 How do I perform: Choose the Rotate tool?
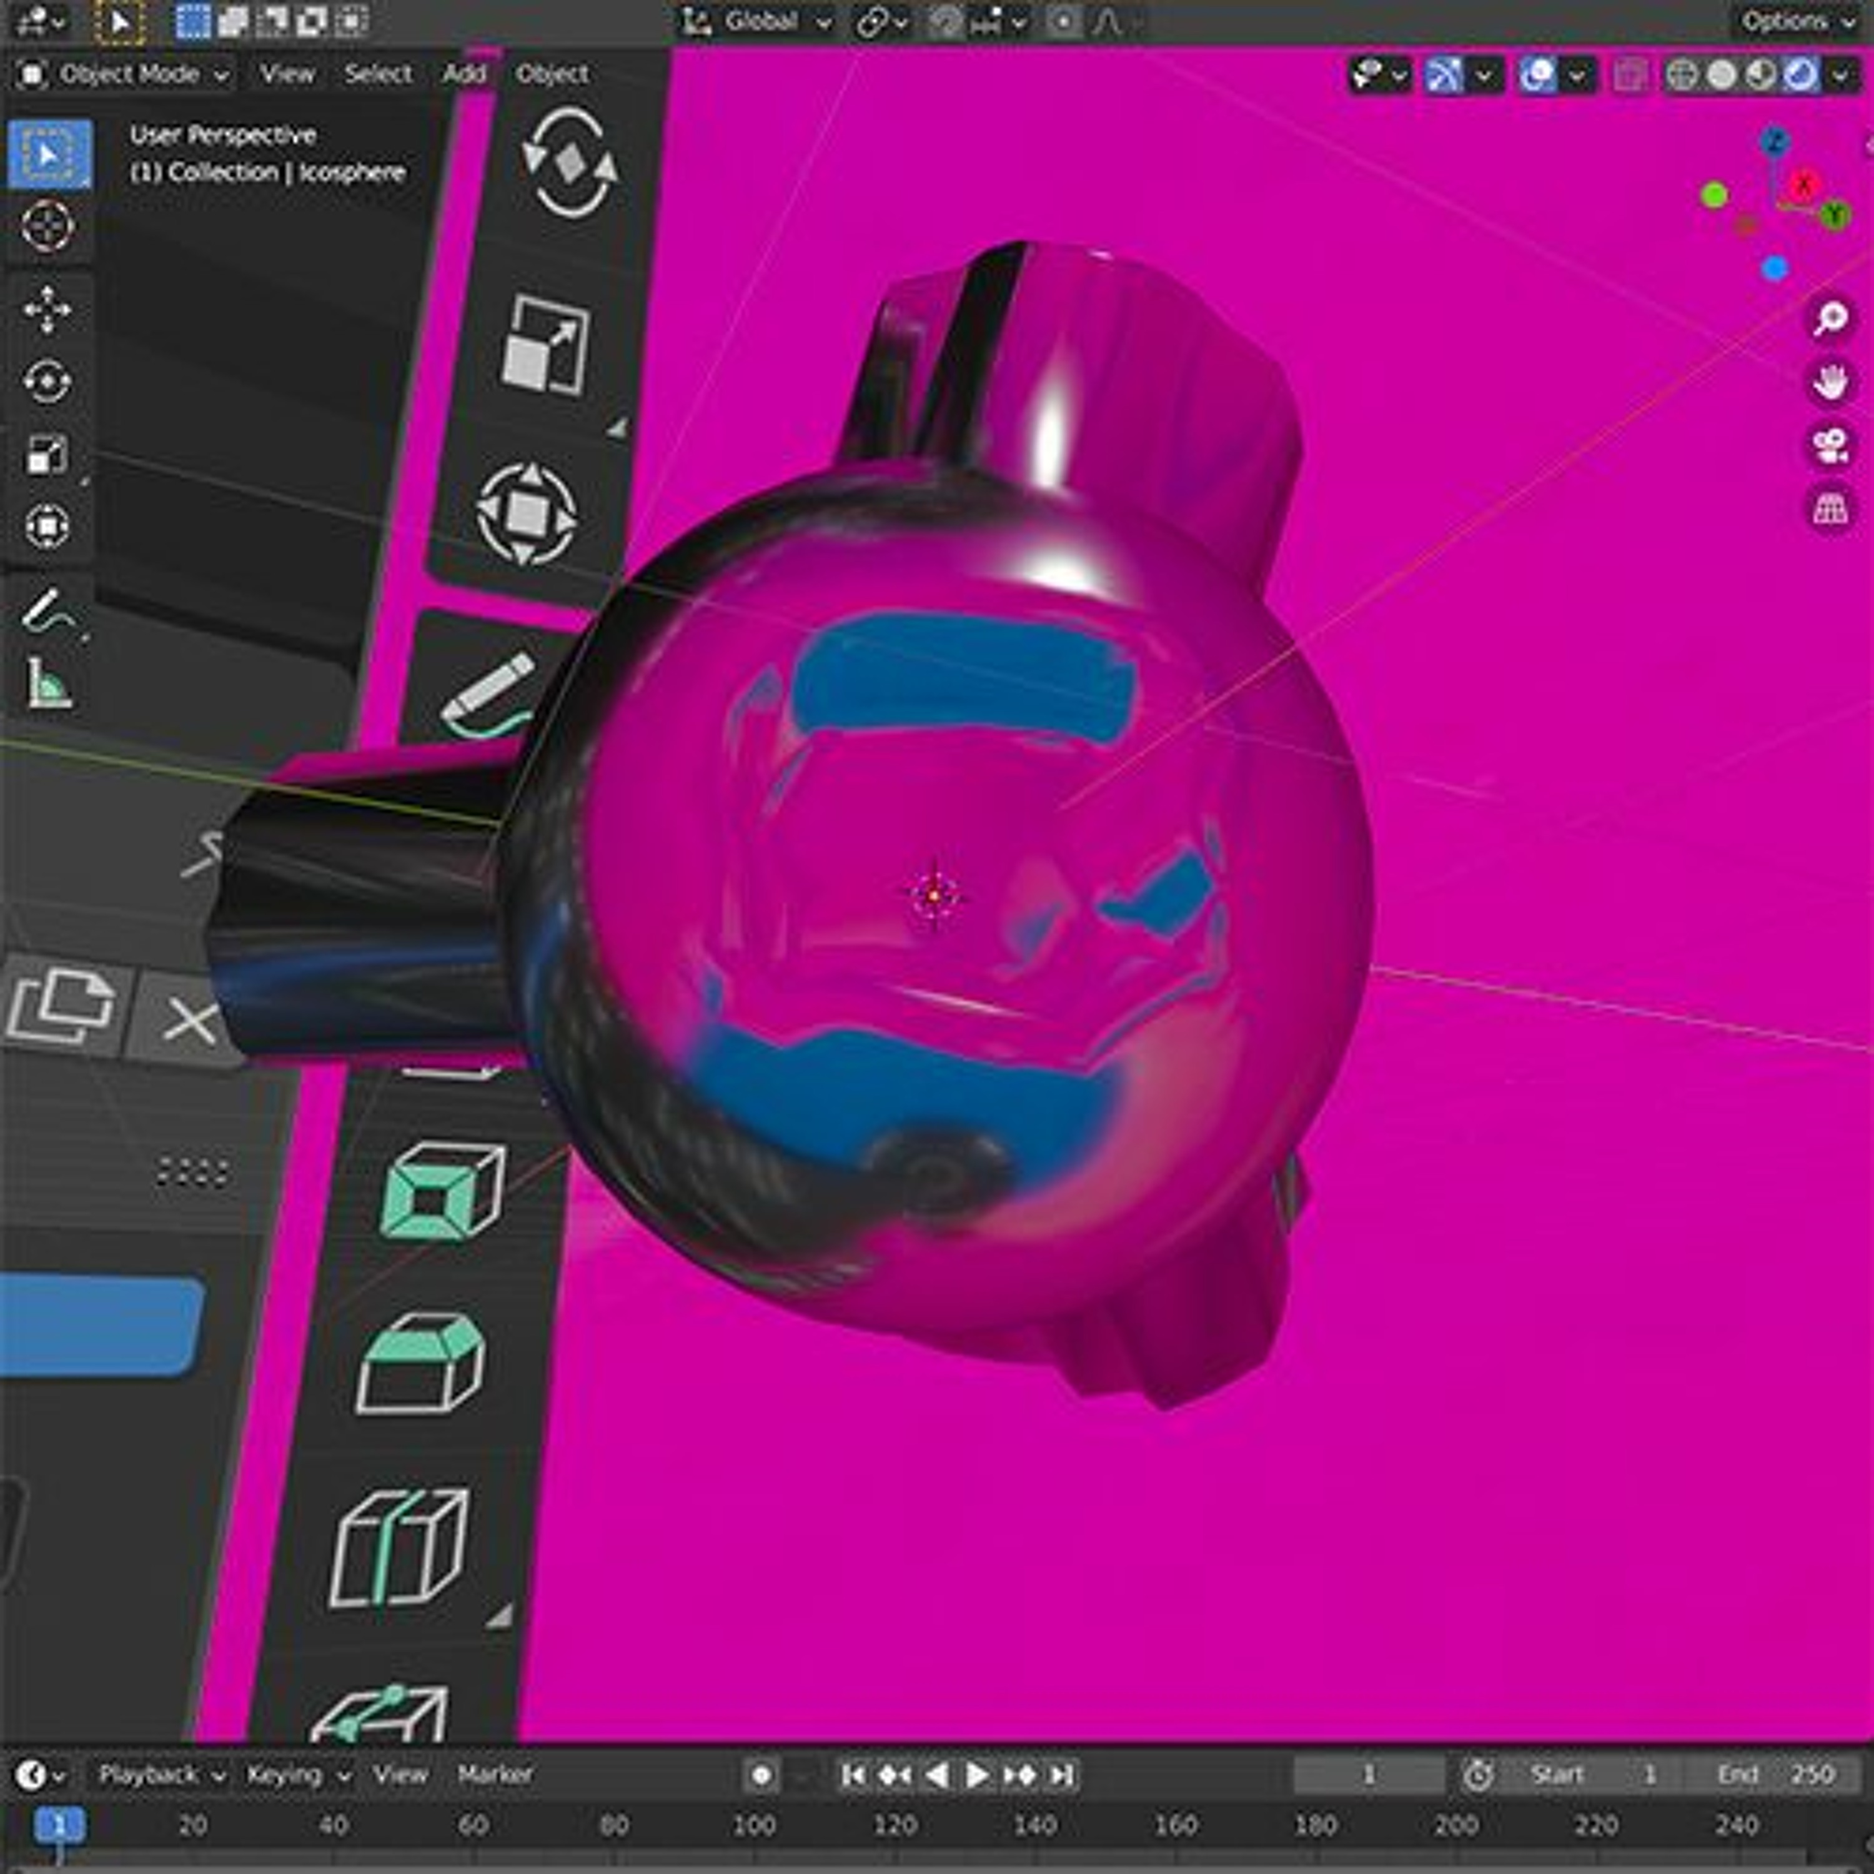point(47,381)
